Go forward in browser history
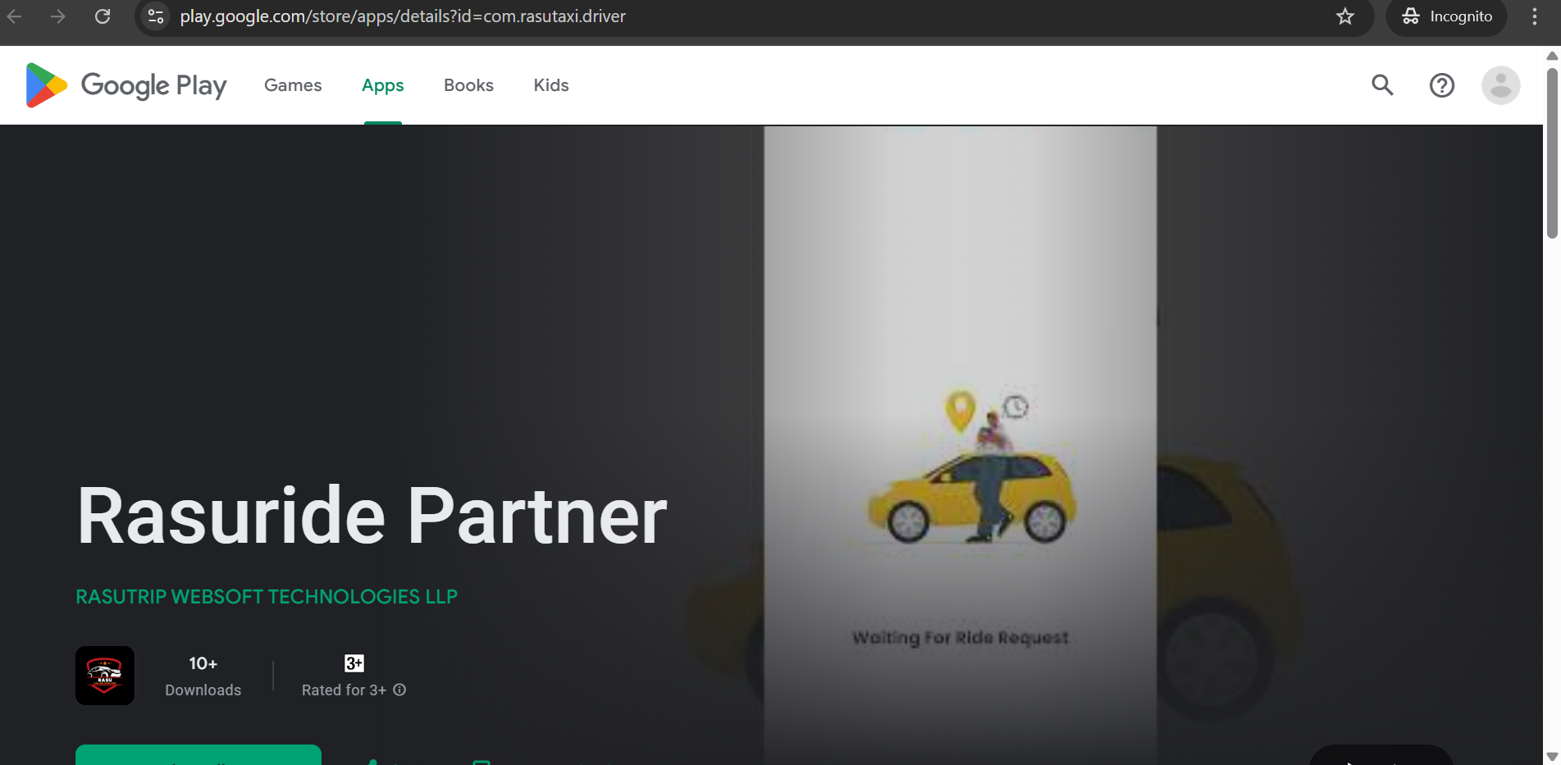1561x765 pixels. tap(57, 16)
